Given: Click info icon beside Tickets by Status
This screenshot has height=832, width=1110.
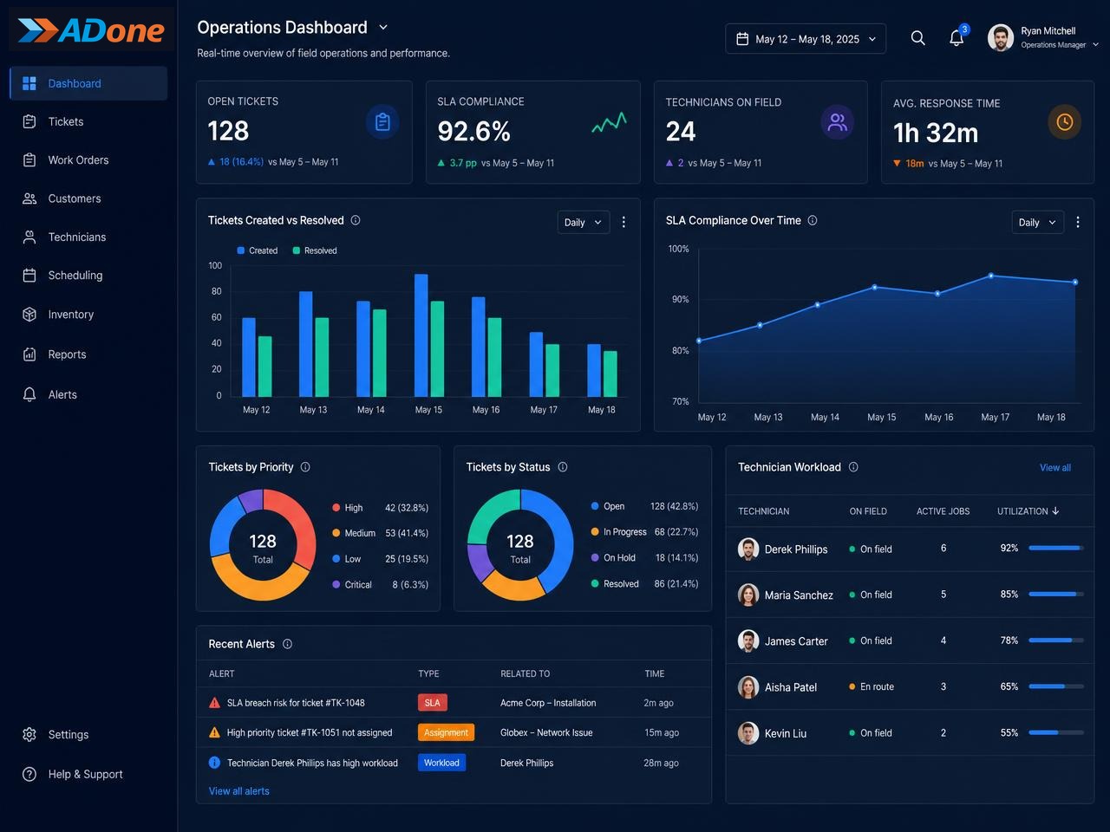Looking at the screenshot, I should tap(563, 467).
